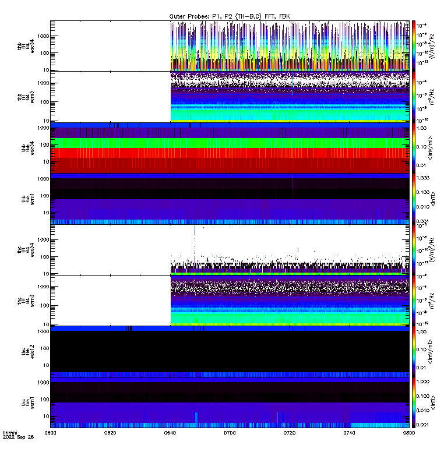
Task: Click the color bar of thb edc34 panel
Action: tap(413, 148)
